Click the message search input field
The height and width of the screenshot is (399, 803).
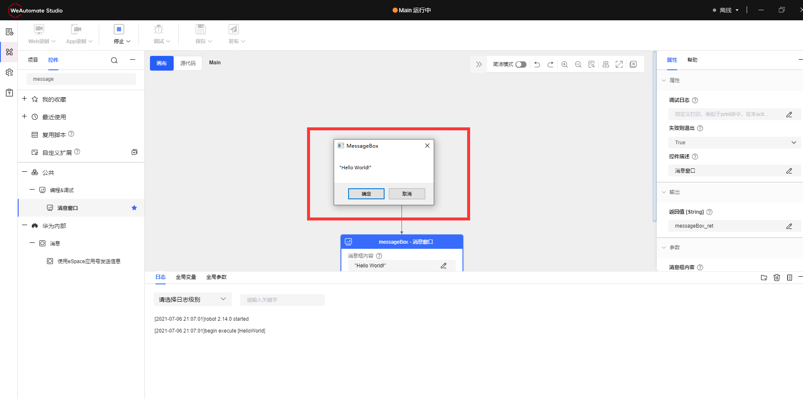81,79
